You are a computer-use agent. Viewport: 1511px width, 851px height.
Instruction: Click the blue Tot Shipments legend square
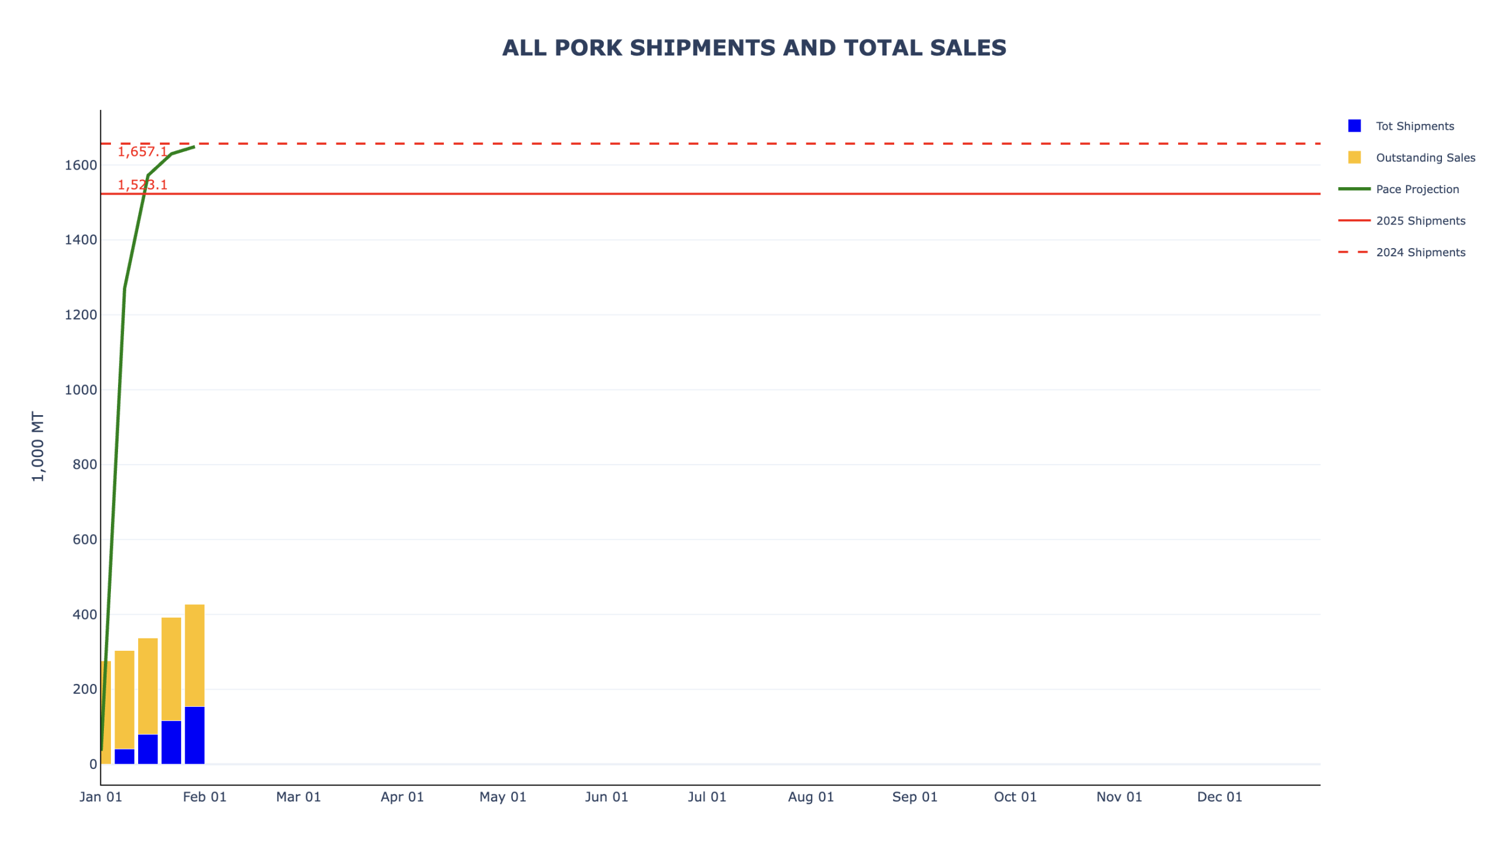point(1353,126)
